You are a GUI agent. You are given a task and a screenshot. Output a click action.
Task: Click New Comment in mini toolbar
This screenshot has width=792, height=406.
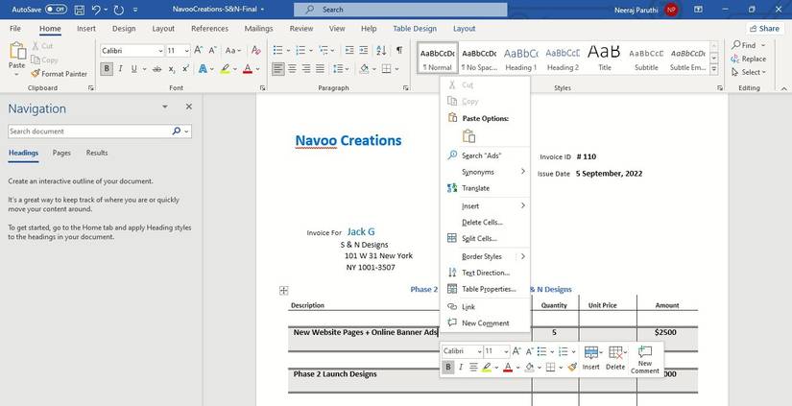(645, 360)
